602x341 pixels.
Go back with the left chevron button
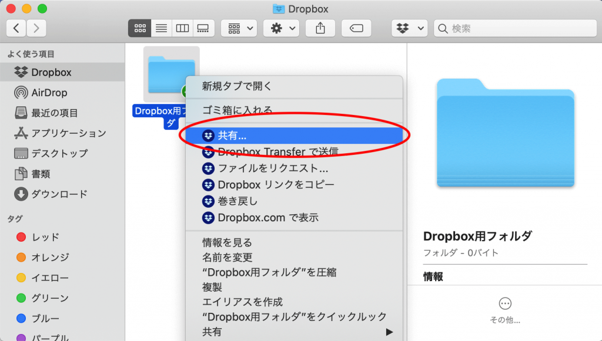16,28
